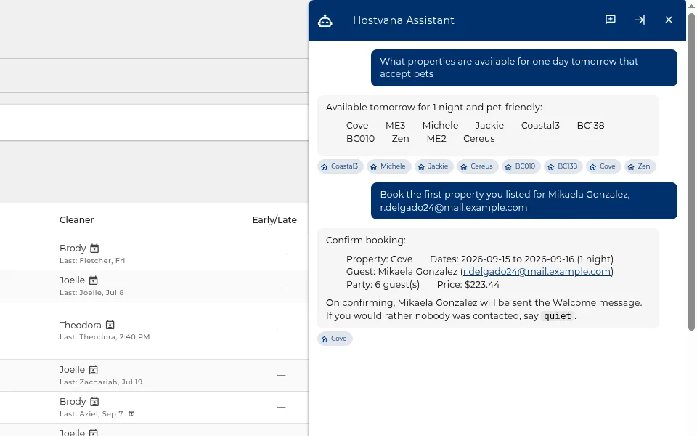
Task: Open the Cereus property chip
Action: (x=478, y=166)
